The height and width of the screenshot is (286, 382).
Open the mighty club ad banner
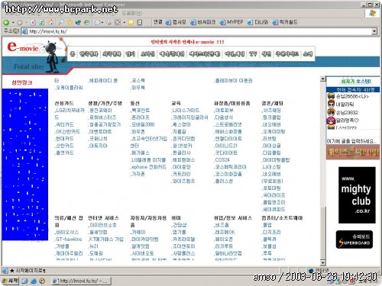pos(357,195)
